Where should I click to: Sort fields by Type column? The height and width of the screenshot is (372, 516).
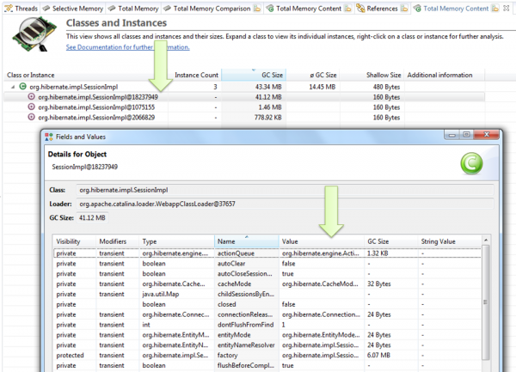pyautogui.click(x=176, y=241)
